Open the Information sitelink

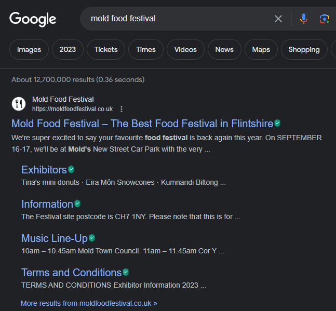pos(47,204)
